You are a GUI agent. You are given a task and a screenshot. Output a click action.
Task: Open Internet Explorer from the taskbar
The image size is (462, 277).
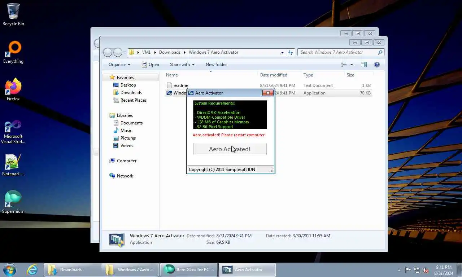[32, 269]
